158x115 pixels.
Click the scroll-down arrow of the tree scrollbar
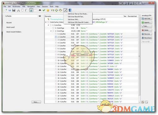[x=139, y=102]
